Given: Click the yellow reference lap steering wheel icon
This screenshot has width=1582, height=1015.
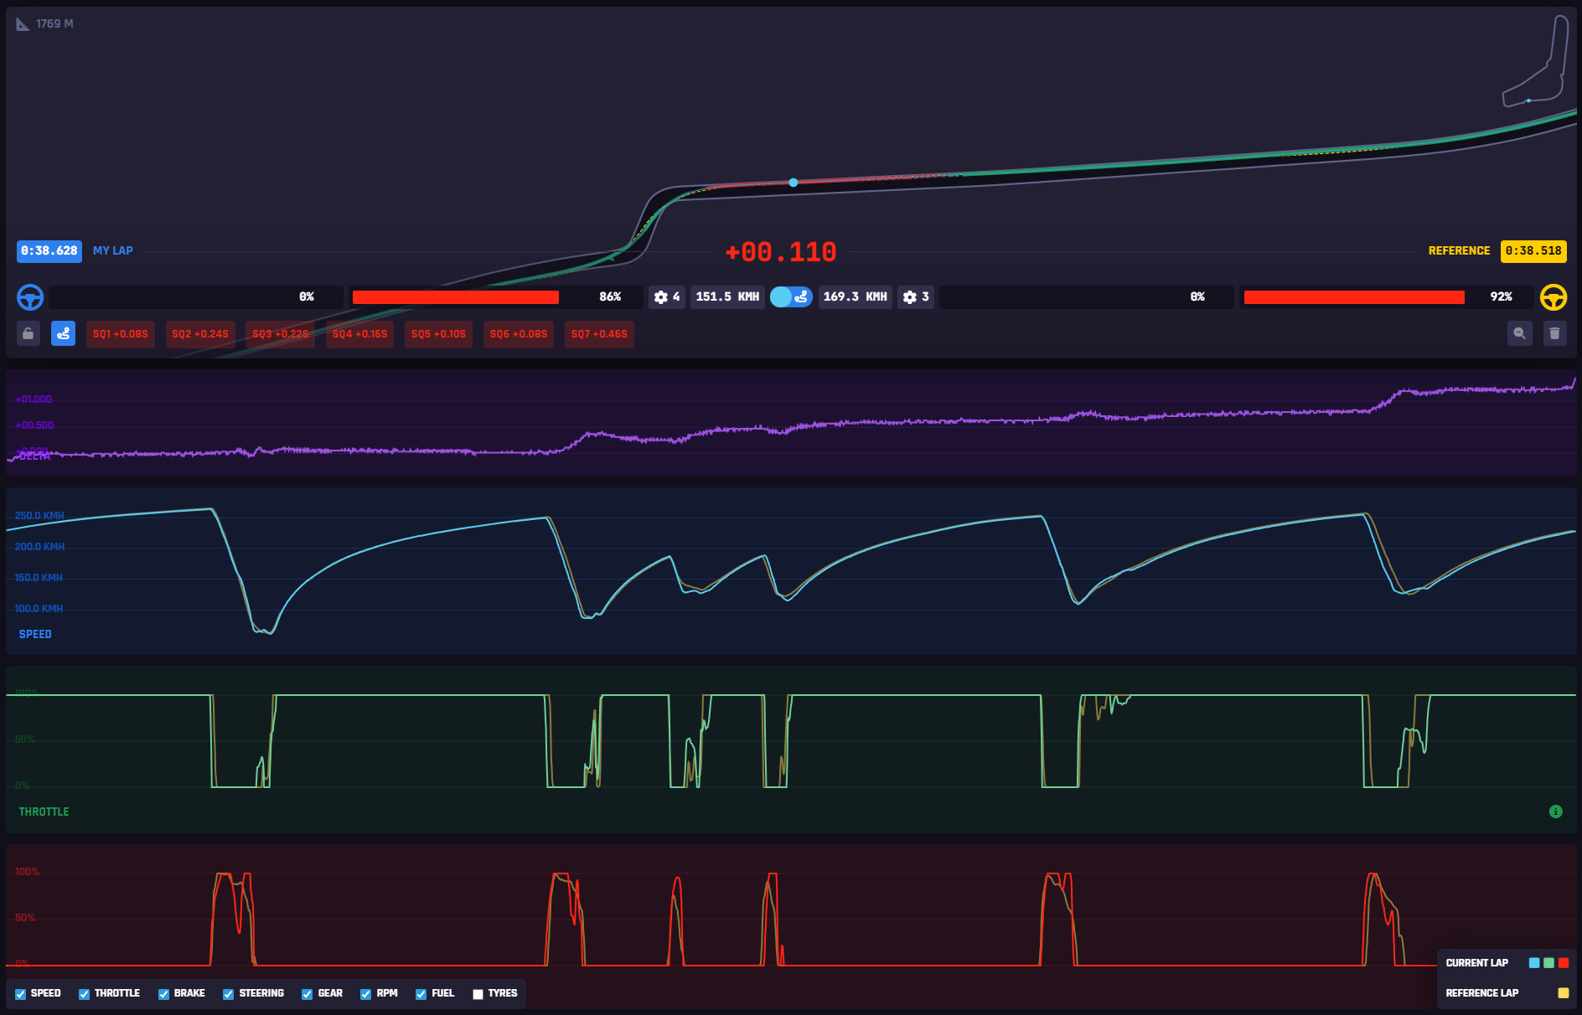Looking at the screenshot, I should click(1553, 297).
